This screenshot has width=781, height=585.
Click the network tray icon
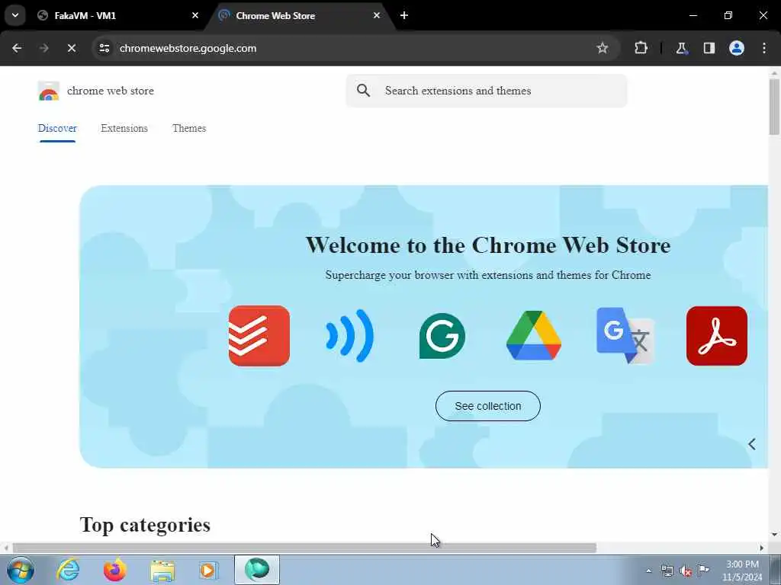(667, 571)
